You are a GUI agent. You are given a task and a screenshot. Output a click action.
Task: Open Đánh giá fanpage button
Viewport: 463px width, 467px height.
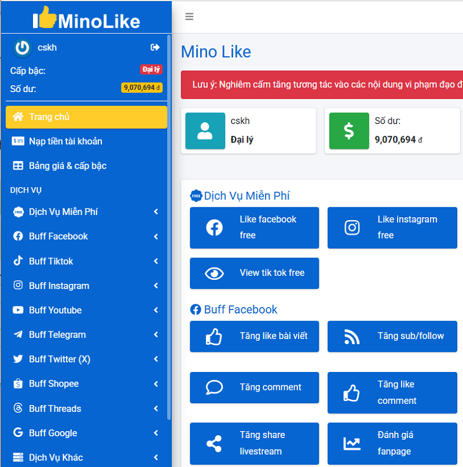click(x=392, y=443)
